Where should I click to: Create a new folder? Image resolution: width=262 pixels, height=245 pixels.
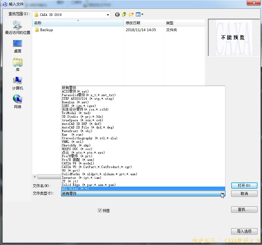131,15
